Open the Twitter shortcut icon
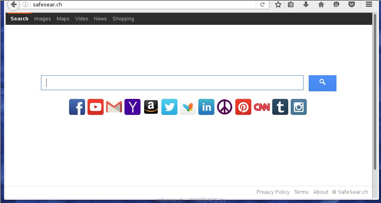The image size is (381, 203). coord(169,107)
